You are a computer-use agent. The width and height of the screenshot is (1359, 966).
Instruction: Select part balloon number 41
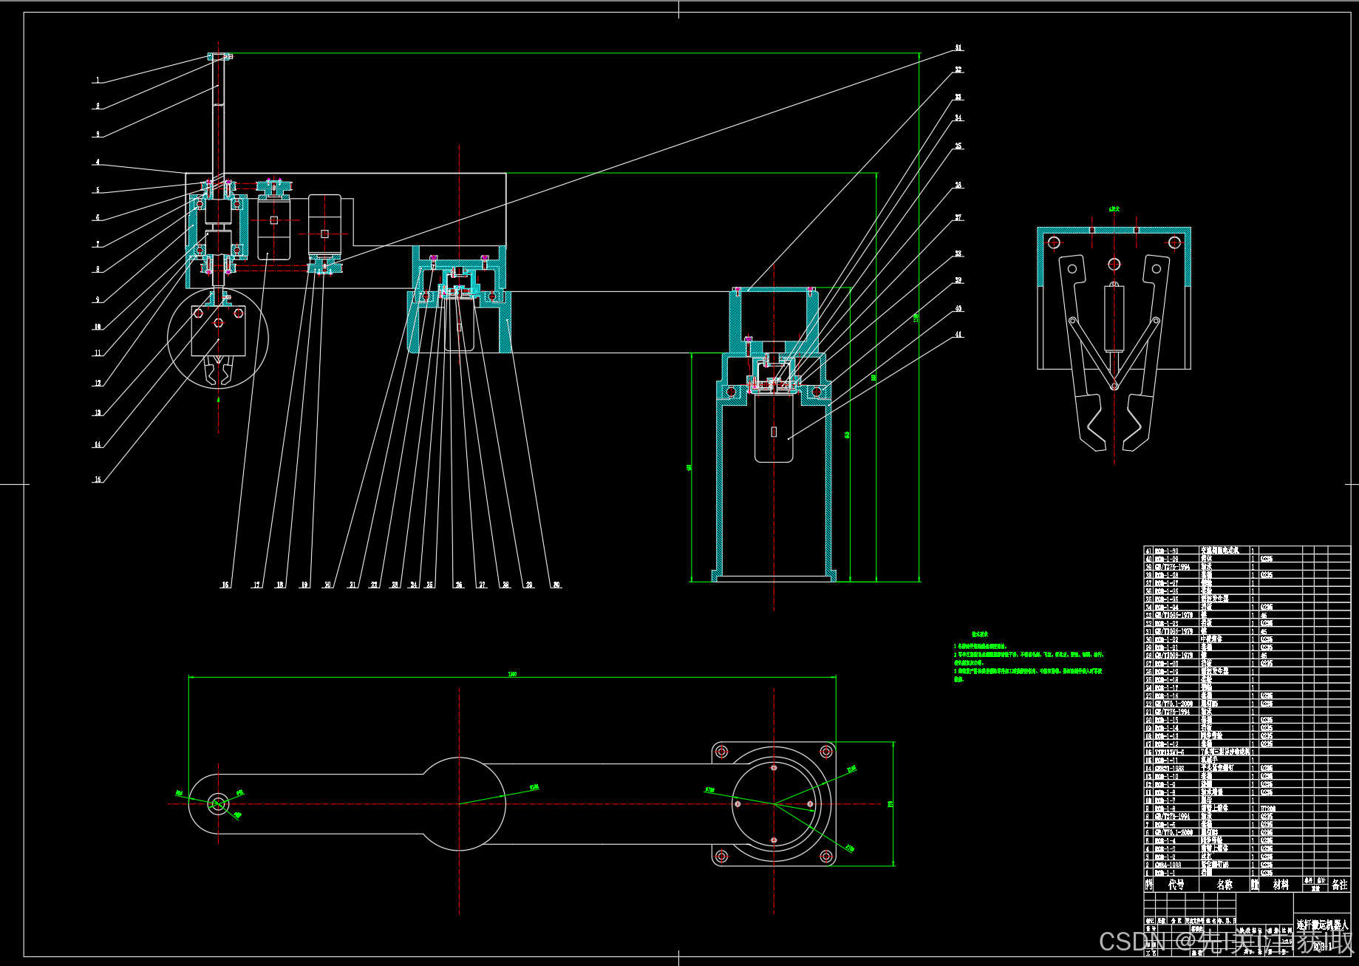click(x=958, y=334)
